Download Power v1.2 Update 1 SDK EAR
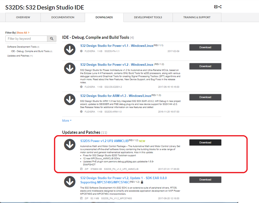Image resolution: width=259 pixels, height=203 pixels. (x=205, y=180)
